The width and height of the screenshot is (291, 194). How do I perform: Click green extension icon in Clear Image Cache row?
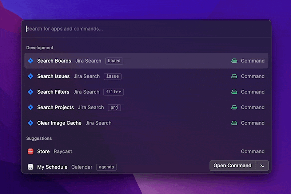tap(234, 123)
